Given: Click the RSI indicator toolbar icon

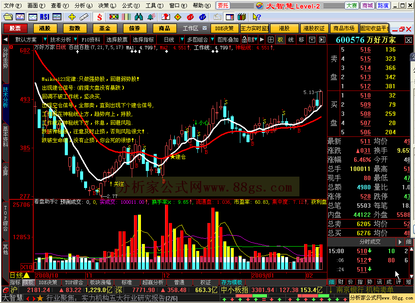Looking at the screenshot, I should click(45, 17).
